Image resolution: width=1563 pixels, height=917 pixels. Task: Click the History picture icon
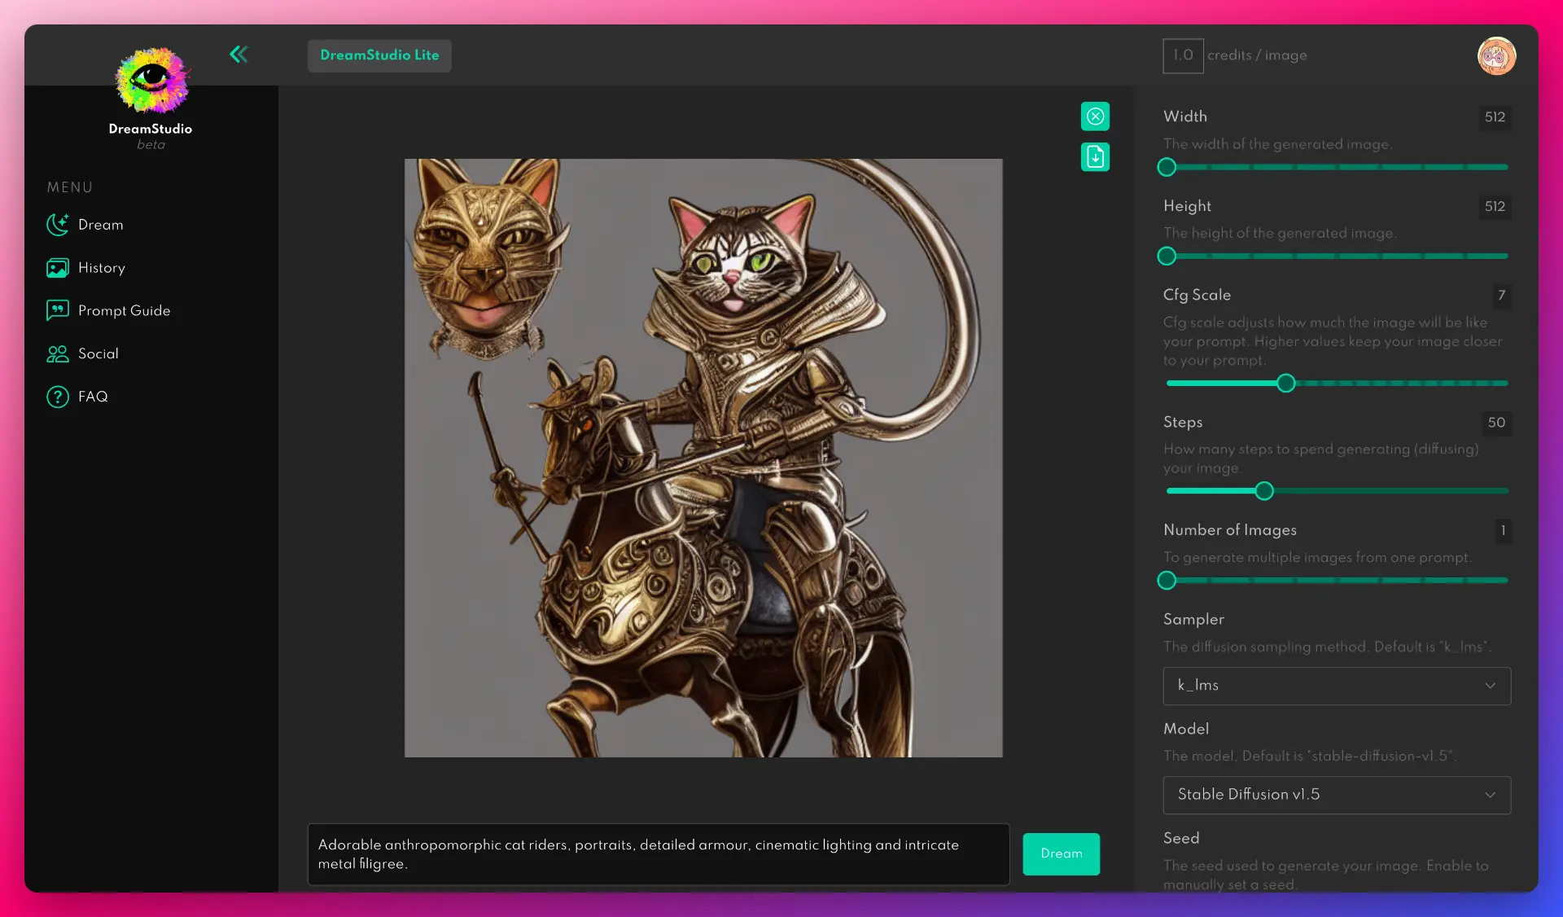tap(57, 268)
